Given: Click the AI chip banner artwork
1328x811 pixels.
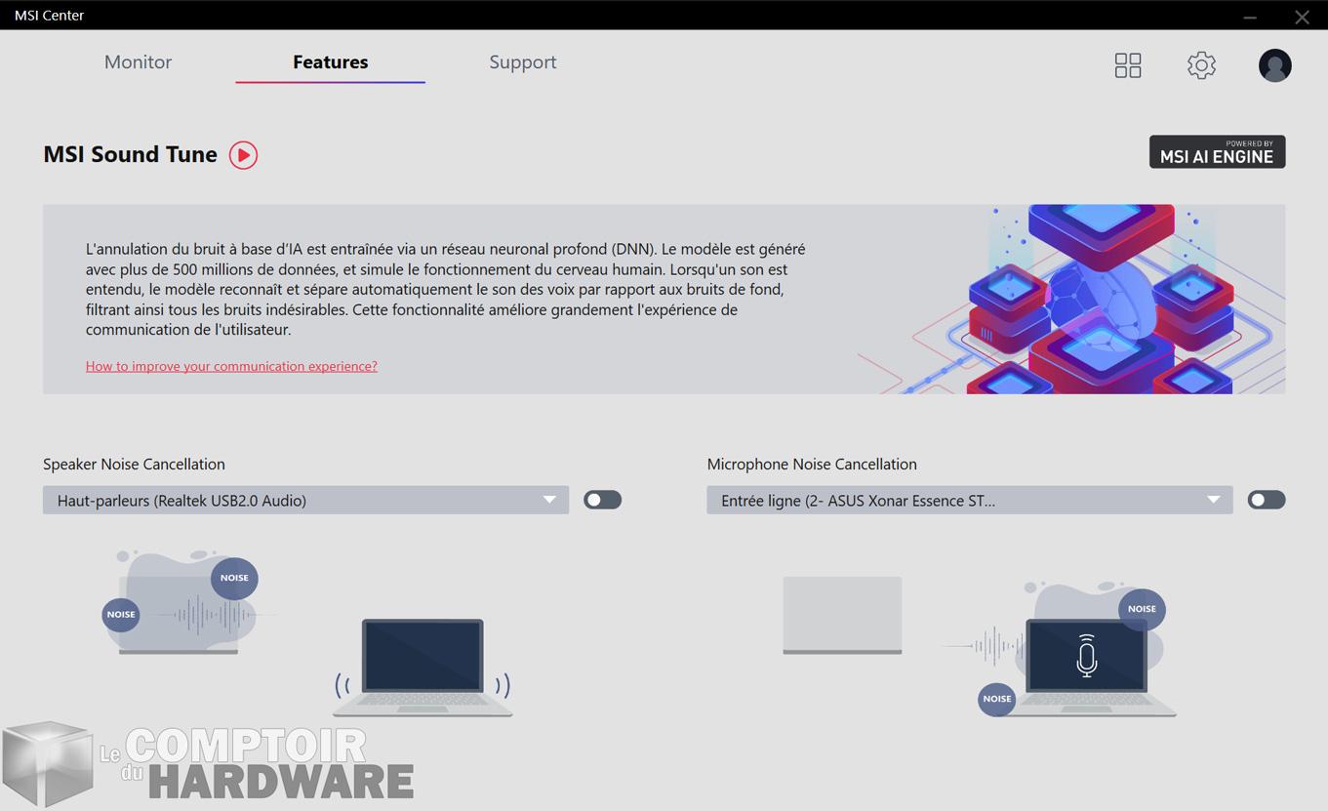Looking at the screenshot, I should coord(1101,299).
